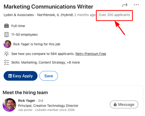Open the Lydon & Associates company link
The height and width of the screenshot is (116, 145).
19,15
